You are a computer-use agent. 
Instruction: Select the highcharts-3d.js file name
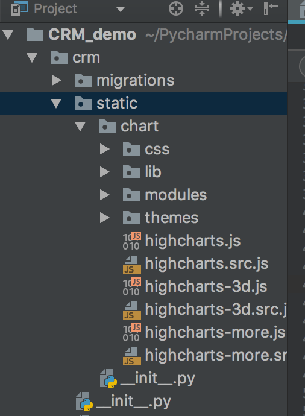click(206, 287)
